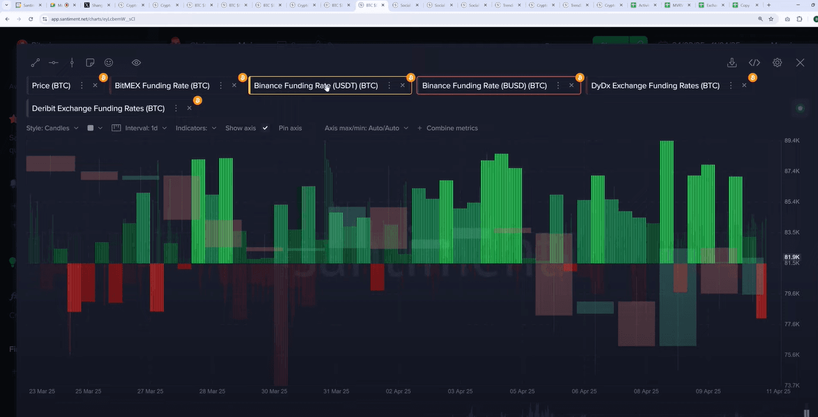The image size is (818, 417).
Task: Enable the Pin axis option
Action: click(x=290, y=128)
